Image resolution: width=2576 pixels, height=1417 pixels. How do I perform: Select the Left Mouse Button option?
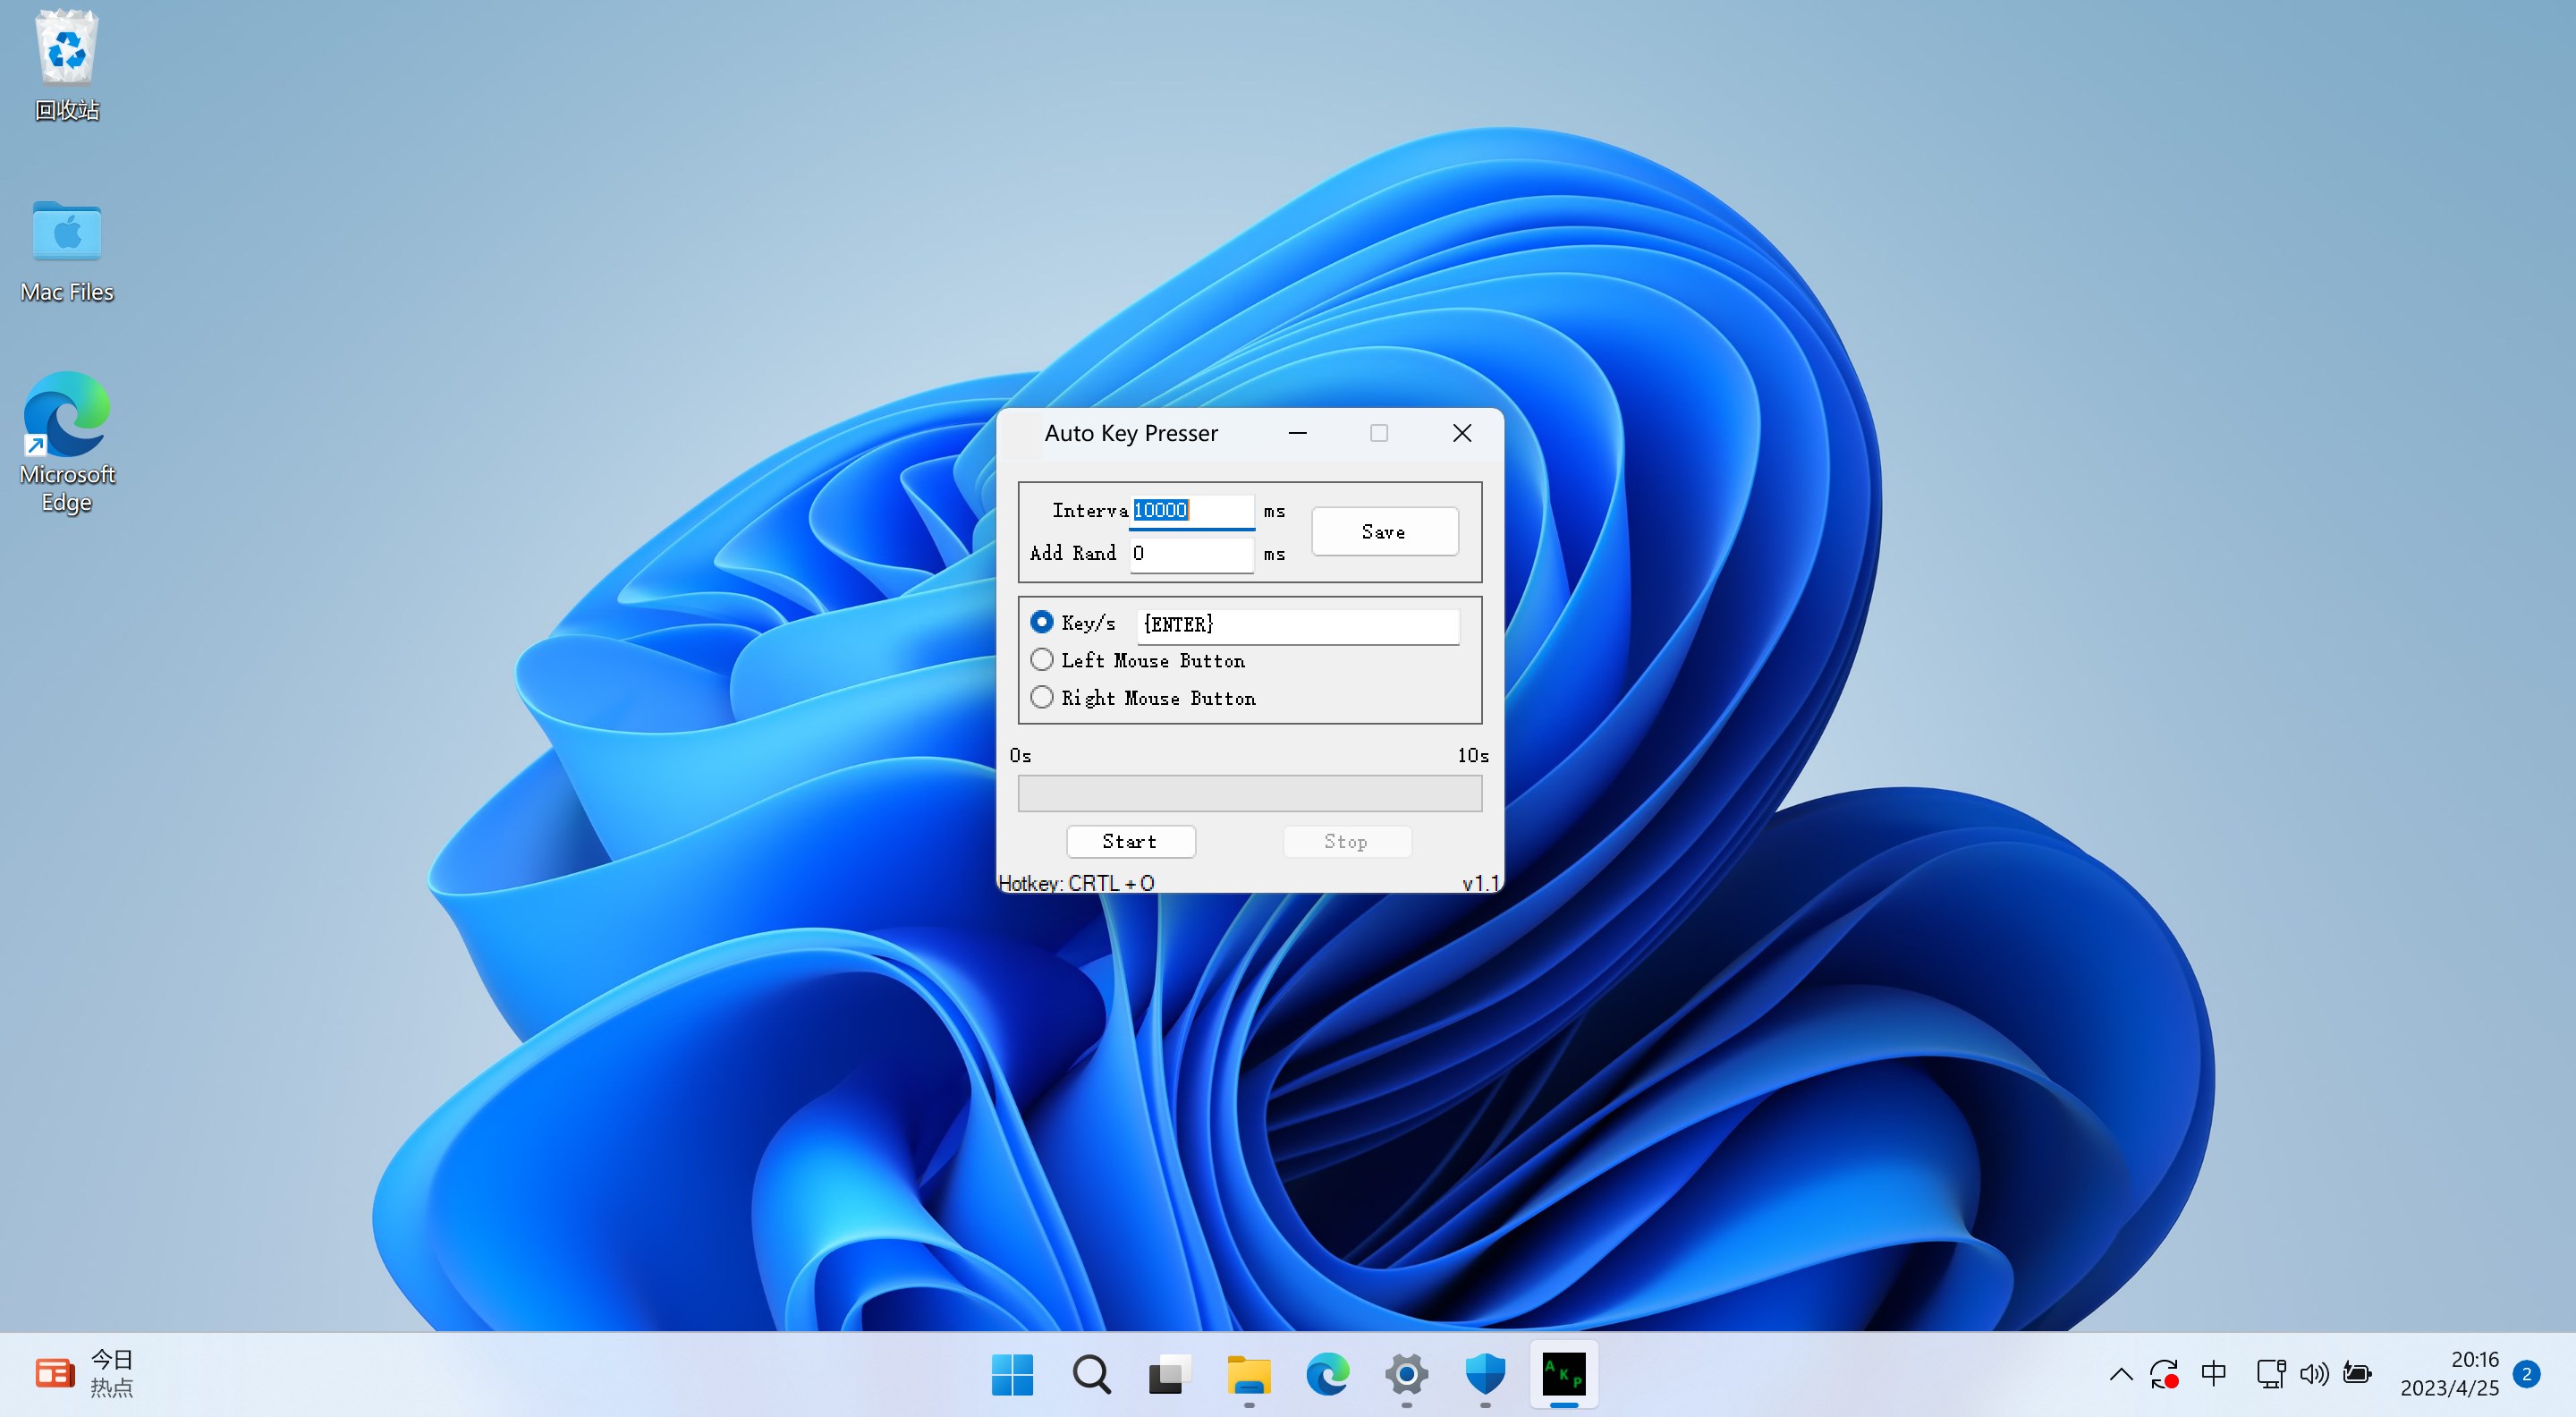pyautogui.click(x=1042, y=659)
